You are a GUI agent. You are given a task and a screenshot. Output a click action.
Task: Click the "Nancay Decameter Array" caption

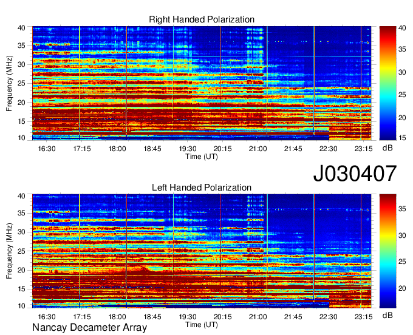[x=89, y=328]
